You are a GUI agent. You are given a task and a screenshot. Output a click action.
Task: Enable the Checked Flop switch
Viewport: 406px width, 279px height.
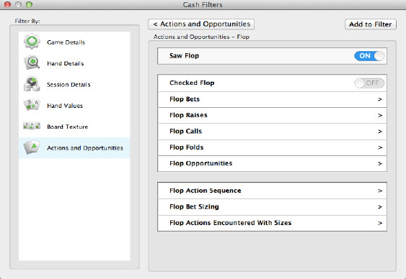369,83
